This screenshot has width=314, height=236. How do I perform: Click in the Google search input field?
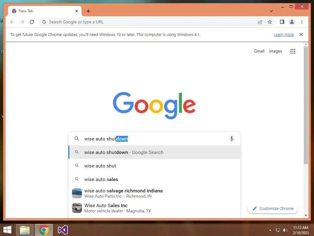tap(154, 139)
